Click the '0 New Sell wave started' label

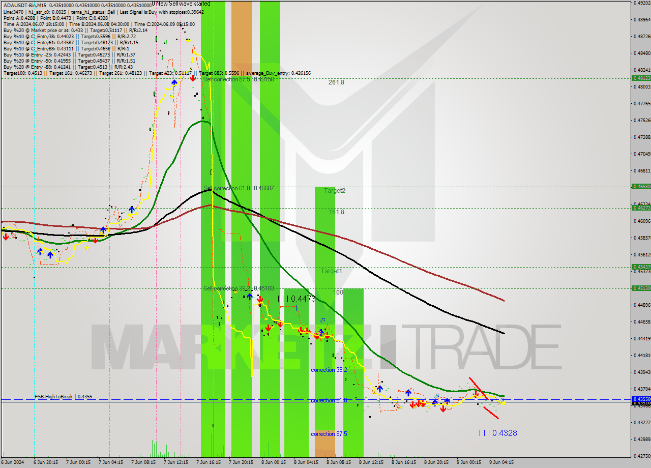pos(181,4)
